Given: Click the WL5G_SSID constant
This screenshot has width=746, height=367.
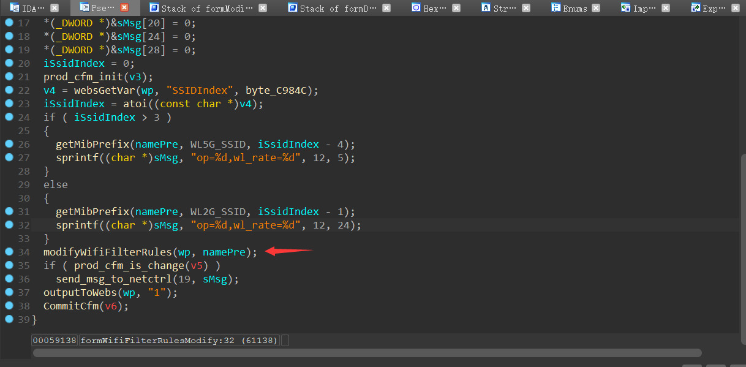Looking at the screenshot, I should [218, 144].
